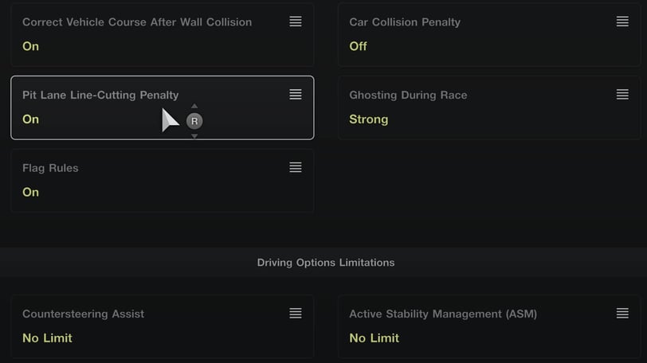The width and height of the screenshot is (647, 363).
Task: Open list icon for Active Stability Management
Action: click(622, 313)
